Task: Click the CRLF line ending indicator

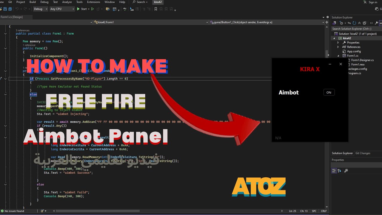Action: (324, 211)
